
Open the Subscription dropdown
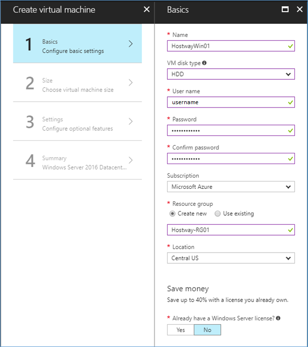pos(231,187)
